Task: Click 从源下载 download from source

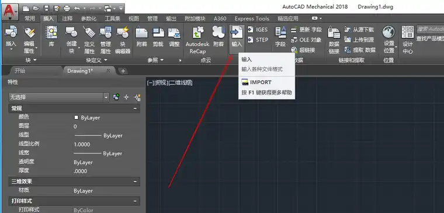Action: [359, 29]
